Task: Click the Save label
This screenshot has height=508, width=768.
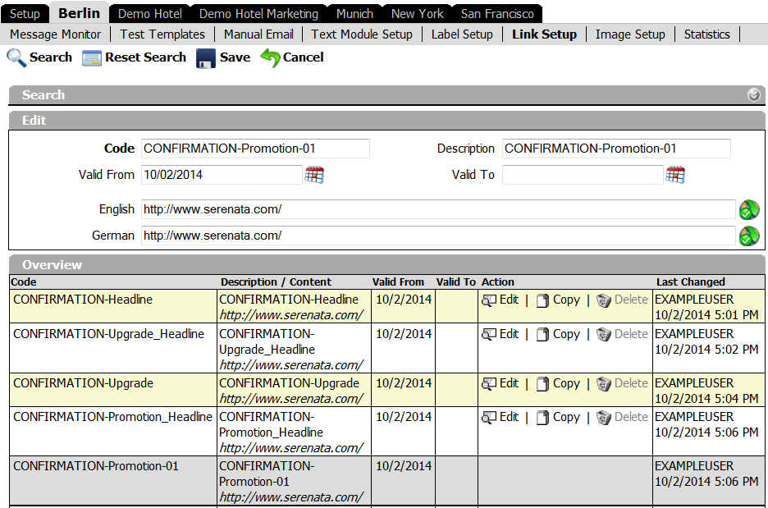Action: coord(235,57)
